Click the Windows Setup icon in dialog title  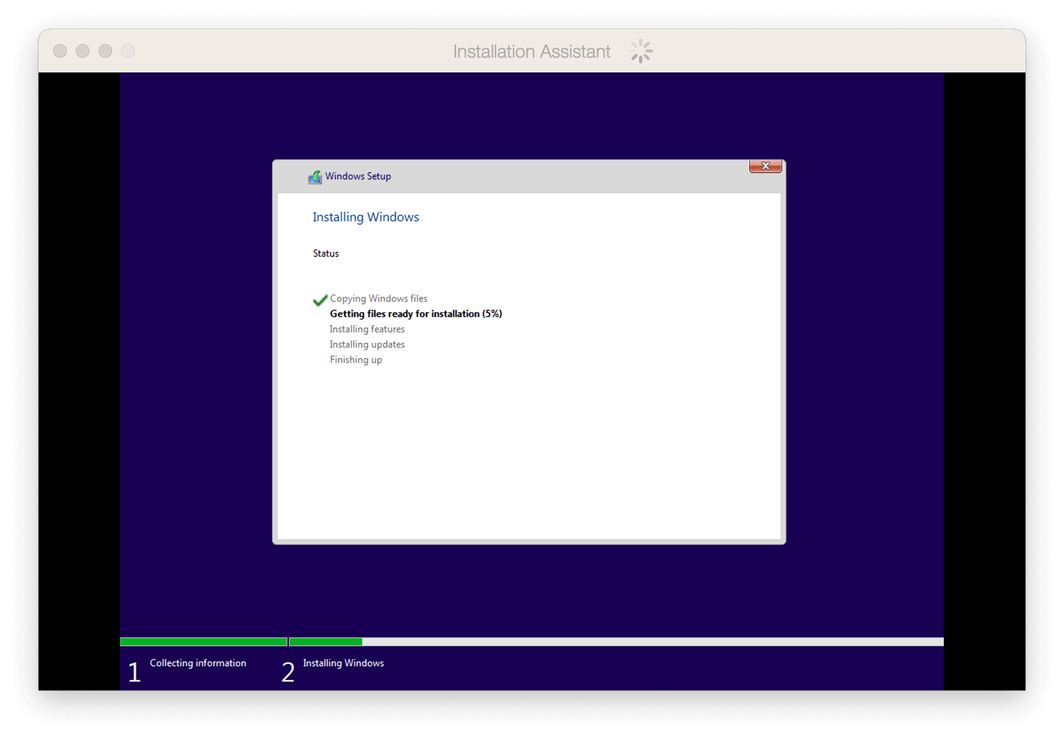coord(315,177)
